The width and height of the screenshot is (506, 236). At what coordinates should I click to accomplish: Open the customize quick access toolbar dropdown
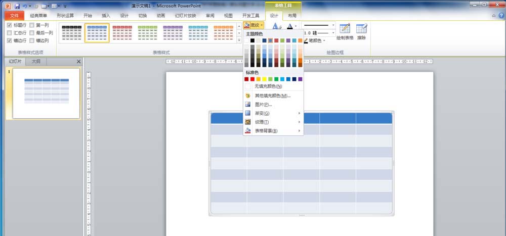point(65,6)
